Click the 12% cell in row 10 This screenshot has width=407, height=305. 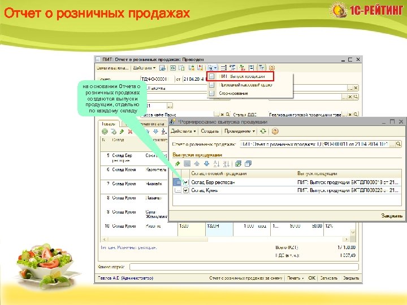337,229
